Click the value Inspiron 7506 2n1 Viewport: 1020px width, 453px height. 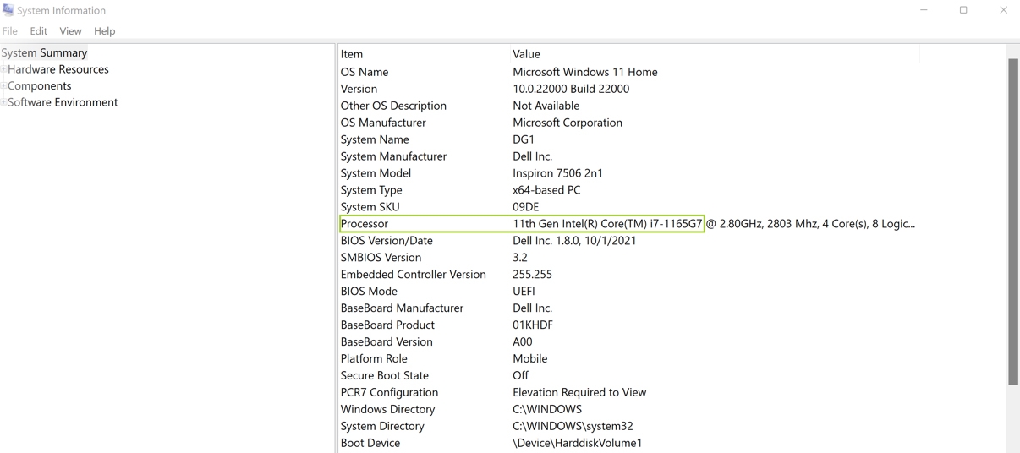[x=558, y=173]
